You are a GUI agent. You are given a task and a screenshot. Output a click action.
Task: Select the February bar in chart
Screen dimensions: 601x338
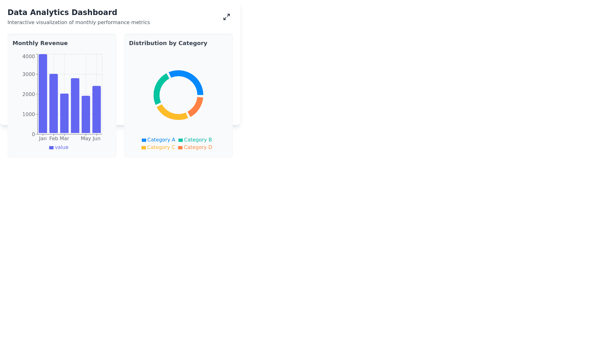[54, 103]
